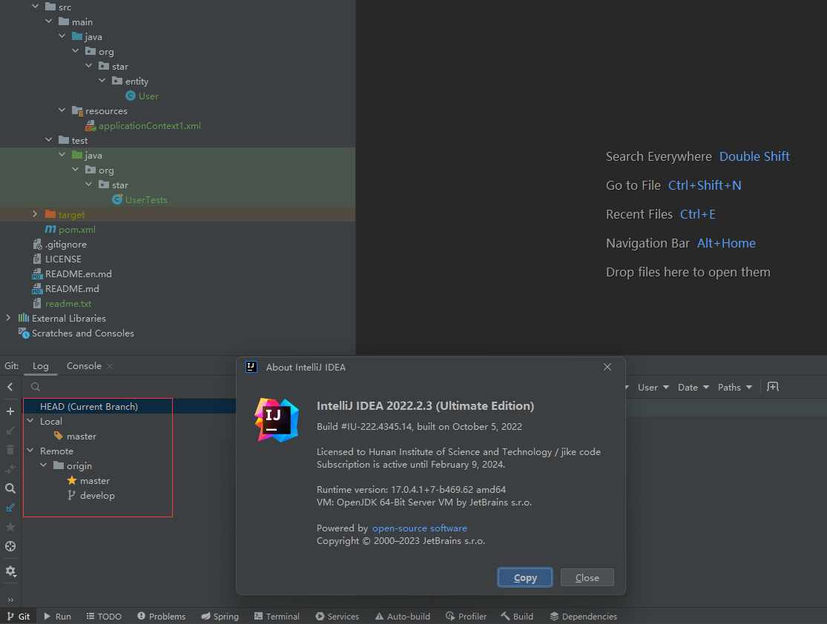Click the Maven icon beside pom.xml
This screenshot has width=827, height=624.
click(50, 229)
